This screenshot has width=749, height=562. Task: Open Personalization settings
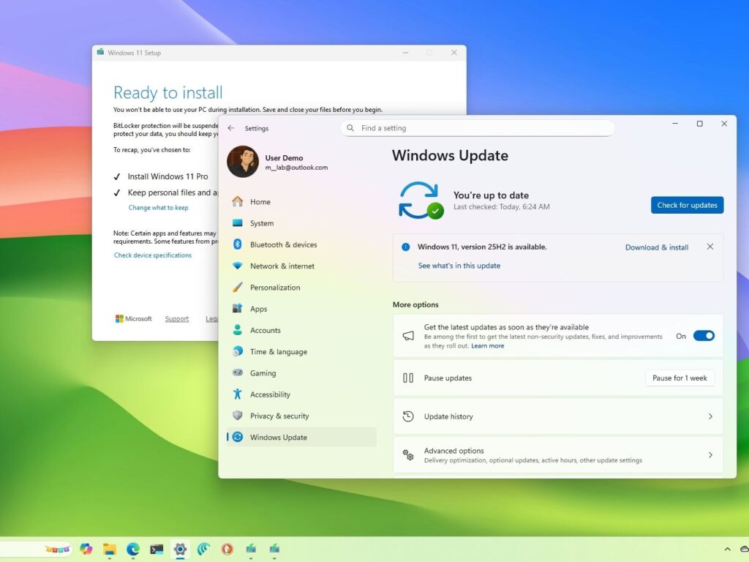(x=279, y=287)
